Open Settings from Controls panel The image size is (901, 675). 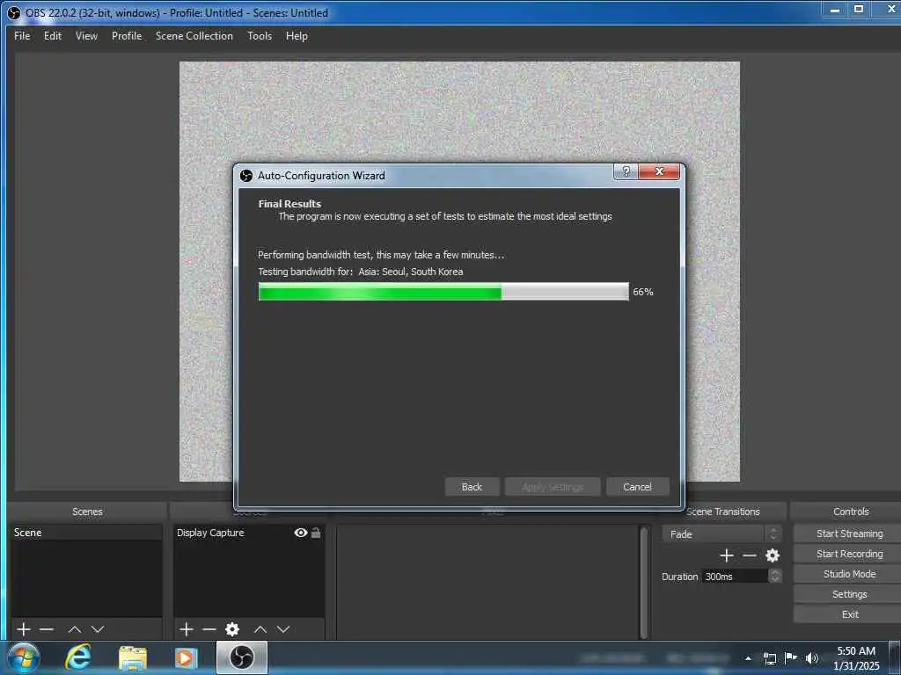pyautogui.click(x=849, y=594)
